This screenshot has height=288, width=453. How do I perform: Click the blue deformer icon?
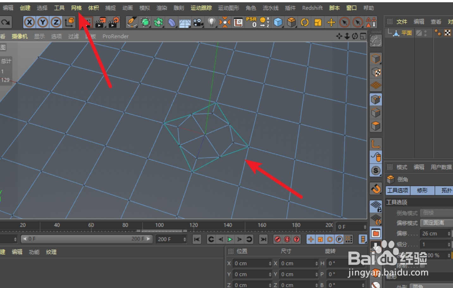click(x=171, y=22)
